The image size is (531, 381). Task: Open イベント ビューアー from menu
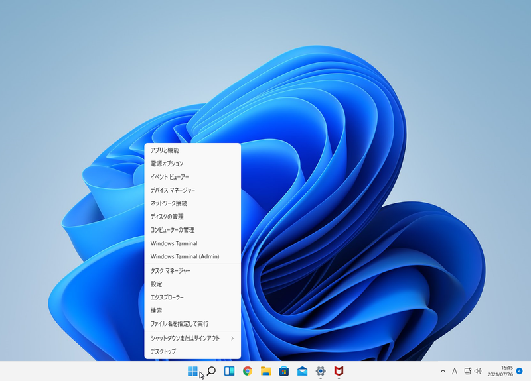(192, 177)
